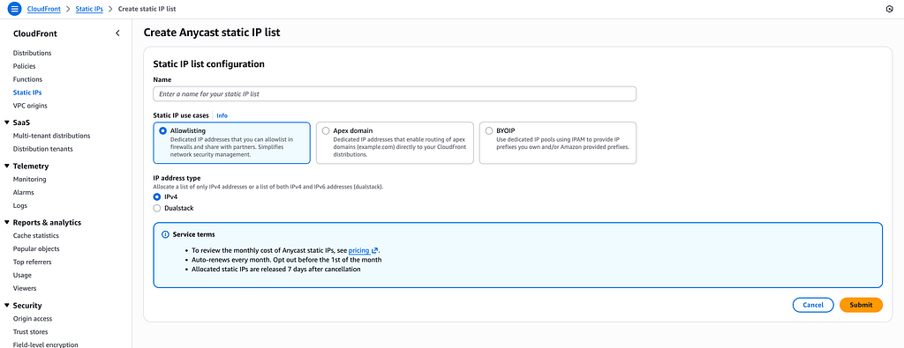Screen dimensions: 904x348
Task: Open Trust stores in sidebar
Action: tap(31, 332)
